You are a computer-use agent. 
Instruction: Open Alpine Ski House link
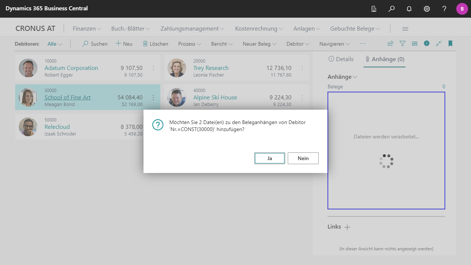(x=215, y=98)
